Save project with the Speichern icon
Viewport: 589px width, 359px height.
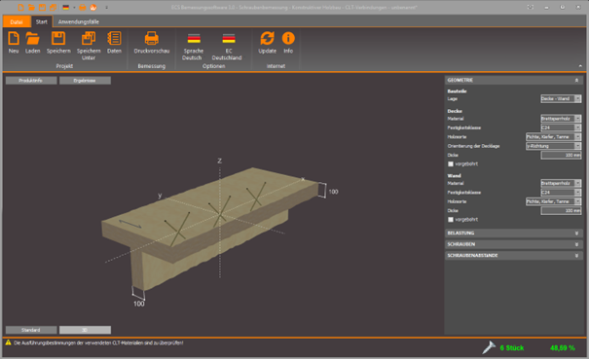tap(58, 43)
